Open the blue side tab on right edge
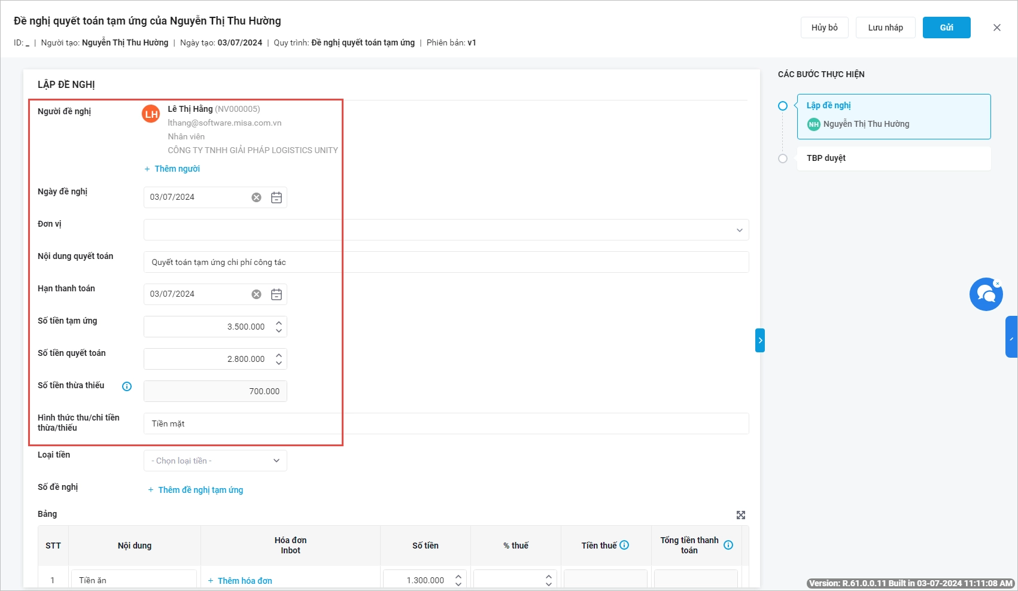 pos(1011,337)
